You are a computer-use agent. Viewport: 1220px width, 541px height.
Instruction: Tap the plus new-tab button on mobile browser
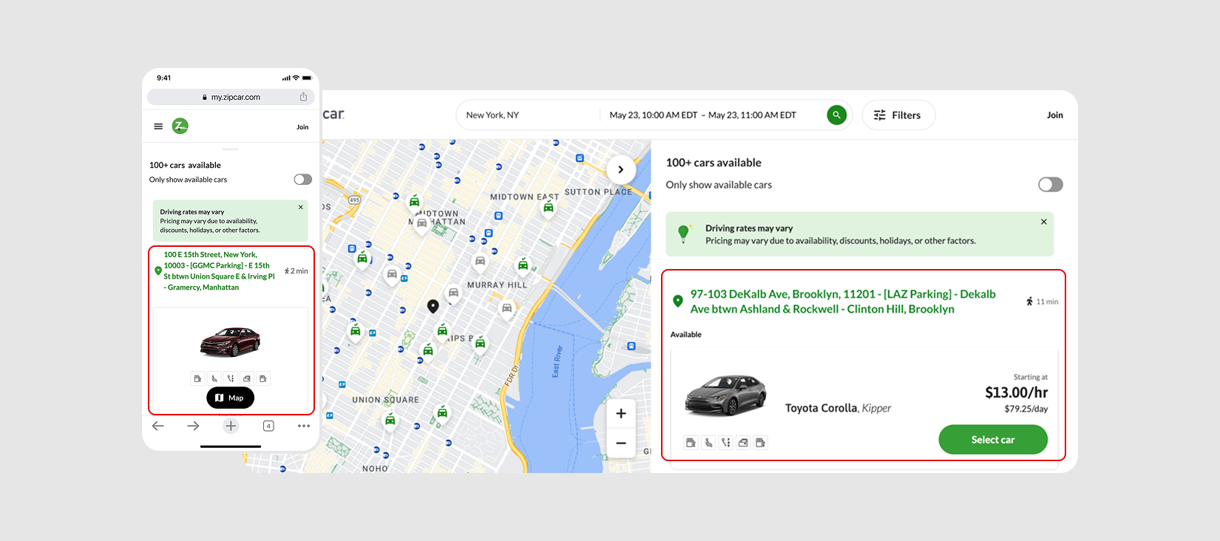pyautogui.click(x=231, y=426)
